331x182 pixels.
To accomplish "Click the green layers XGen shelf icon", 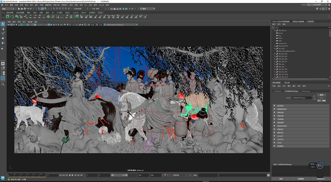I will click(x=48, y=16).
